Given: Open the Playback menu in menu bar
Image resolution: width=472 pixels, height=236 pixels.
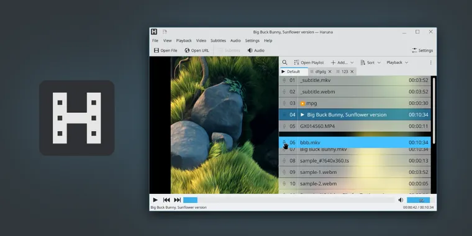Looking at the screenshot, I should [x=184, y=40].
